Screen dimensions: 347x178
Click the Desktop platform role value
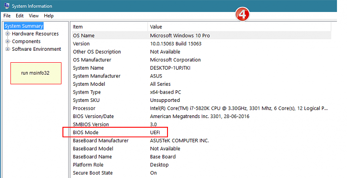pos(159,165)
